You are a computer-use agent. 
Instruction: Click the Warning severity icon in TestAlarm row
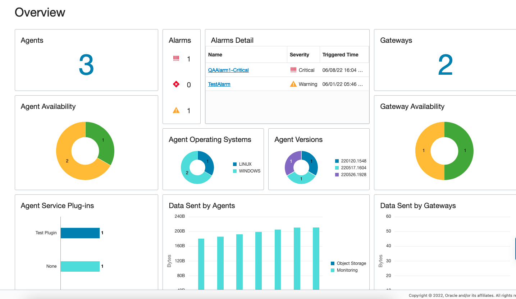coord(293,84)
